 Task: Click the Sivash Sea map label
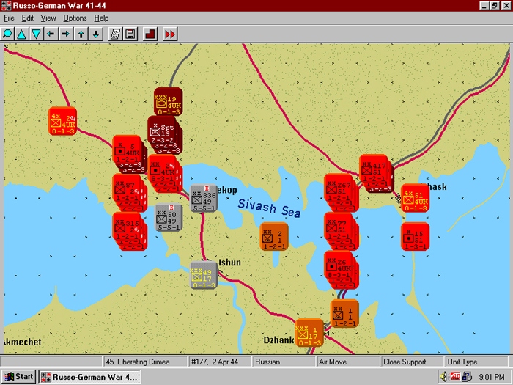pos(269,208)
